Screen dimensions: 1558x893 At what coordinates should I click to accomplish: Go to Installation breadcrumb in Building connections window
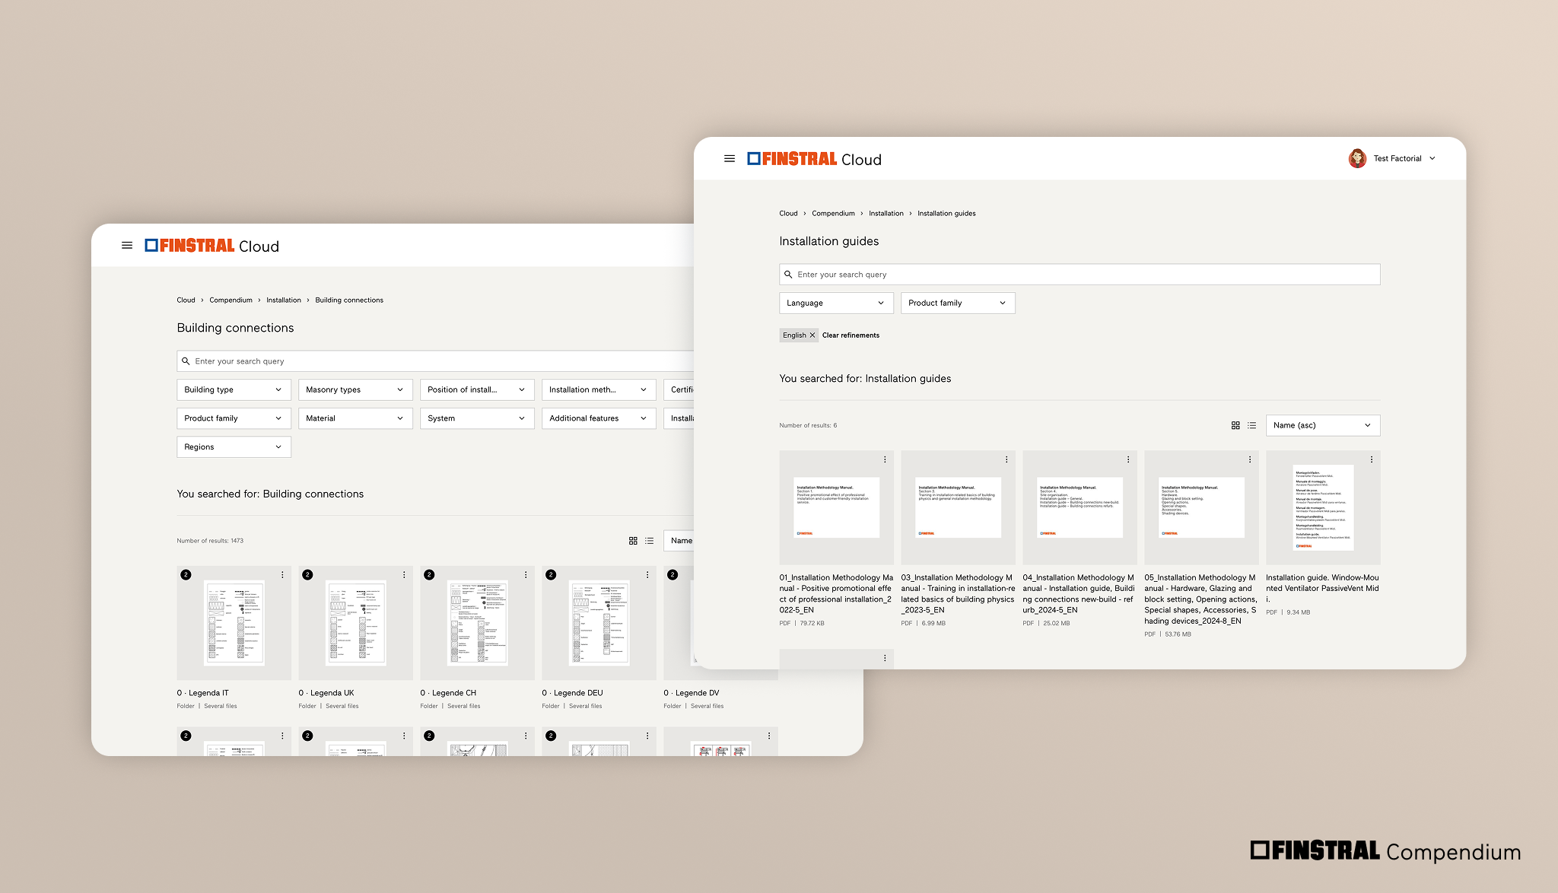(x=284, y=300)
